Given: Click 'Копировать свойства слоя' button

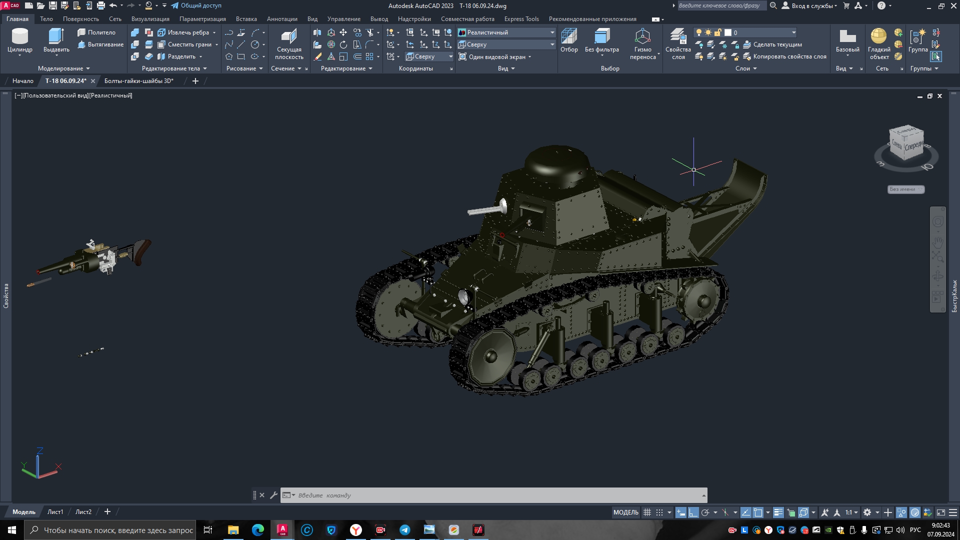Looking at the screenshot, I should point(784,56).
